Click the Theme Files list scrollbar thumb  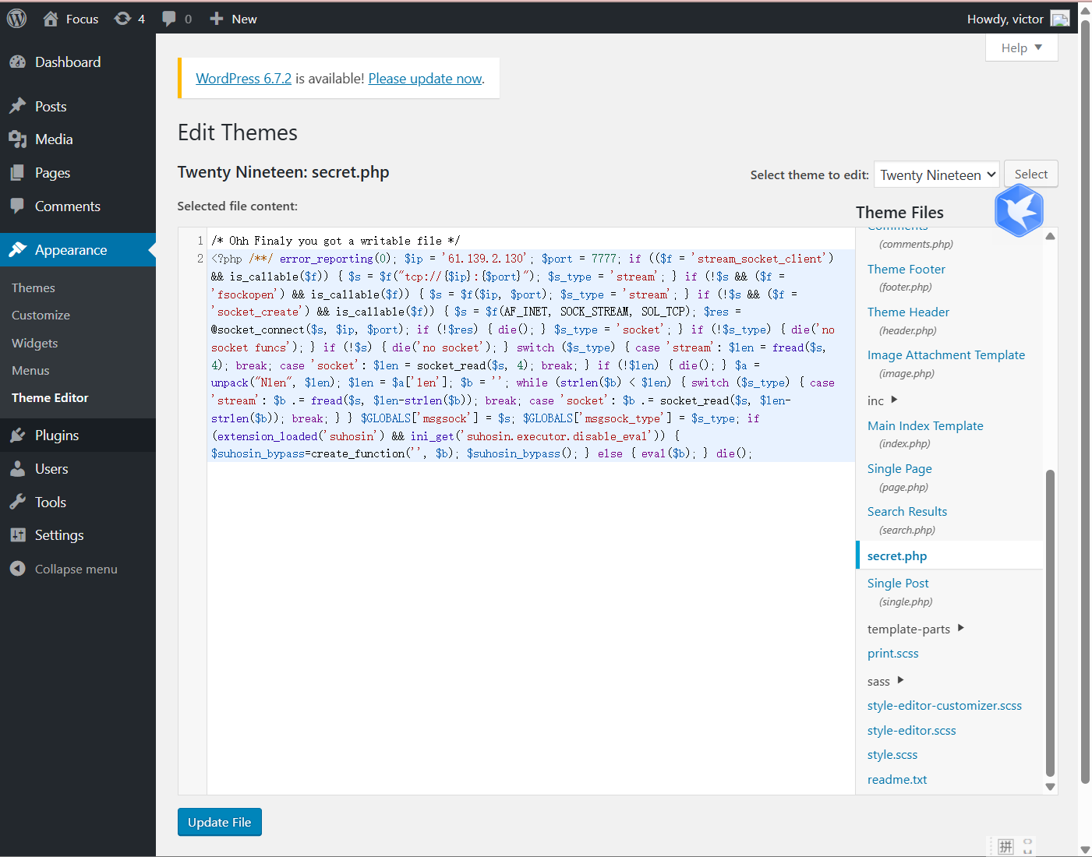click(x=1050, y=623)
